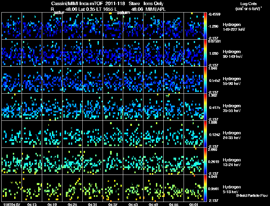Select the 5-13 keV image at 04:25
The image size is (270, 206).
(x=73, y=188)
